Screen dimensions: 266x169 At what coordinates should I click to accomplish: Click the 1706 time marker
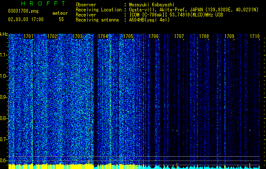click(154, 36)
